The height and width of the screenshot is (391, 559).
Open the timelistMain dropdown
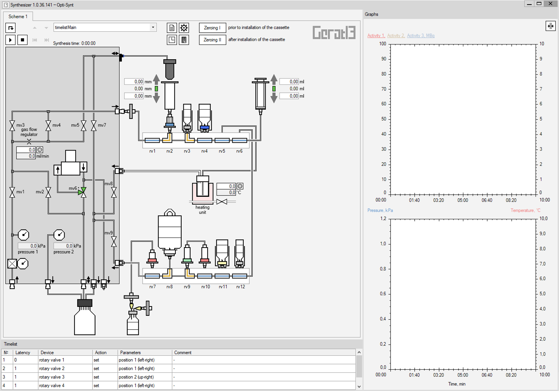(x=153, y=27)
